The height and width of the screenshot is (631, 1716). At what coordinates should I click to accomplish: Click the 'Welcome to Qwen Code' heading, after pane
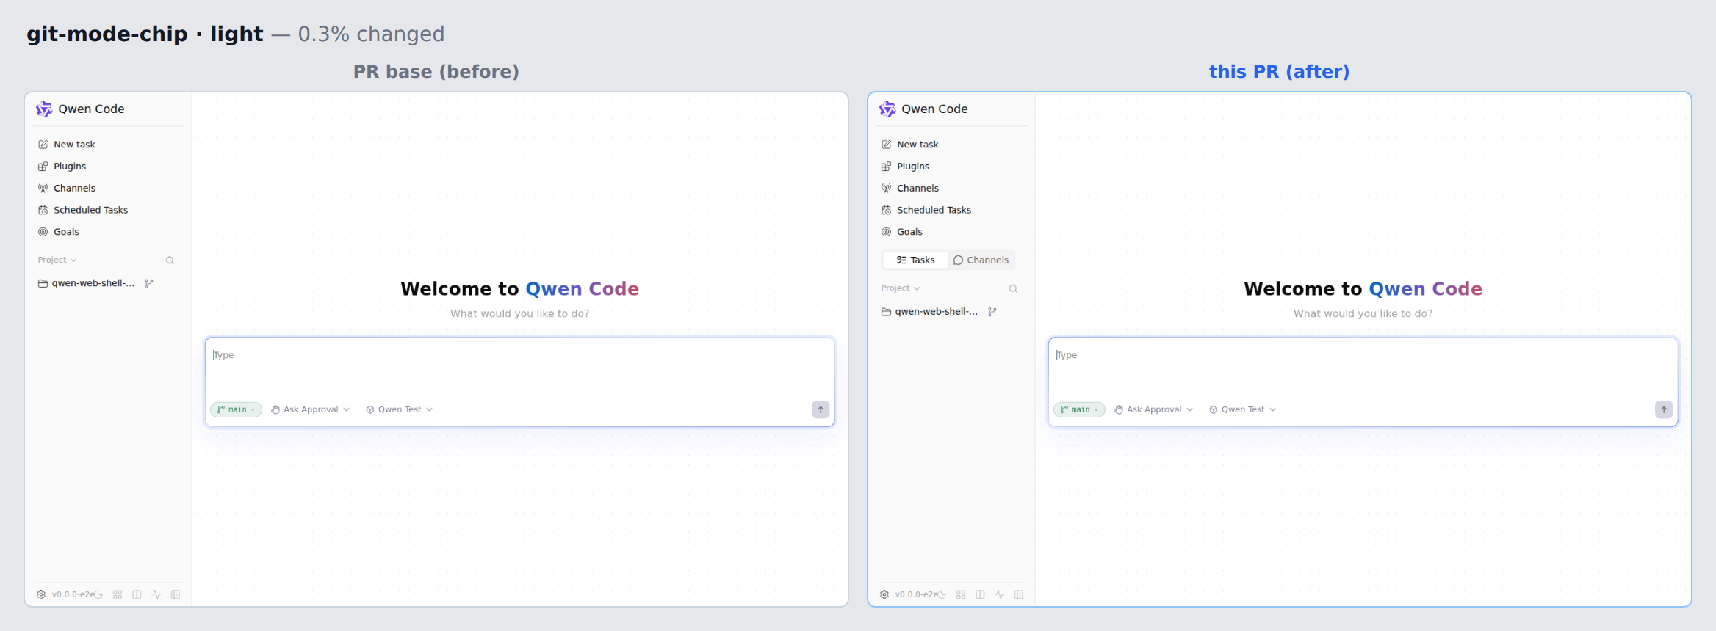(x=1363, y=289)
